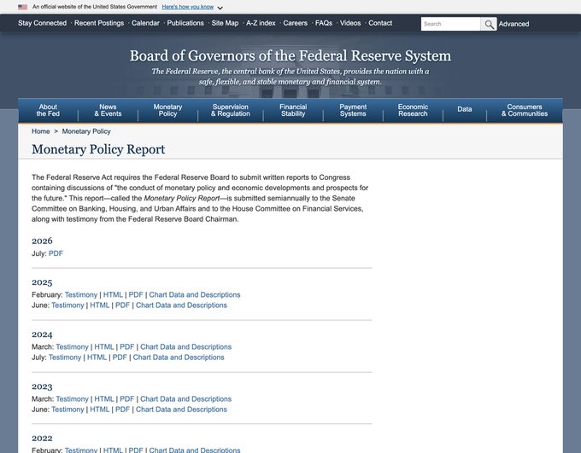581x453 pixels.
Task: Open the Consumers & Communities menu
Action: (525, 110)
